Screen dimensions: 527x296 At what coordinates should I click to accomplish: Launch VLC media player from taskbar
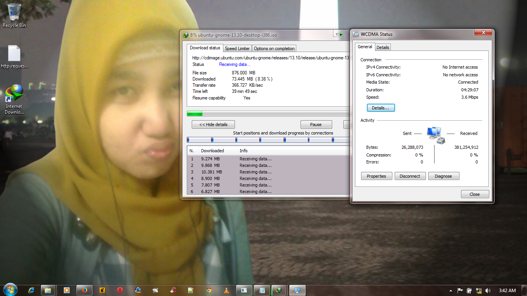[226, 290]
